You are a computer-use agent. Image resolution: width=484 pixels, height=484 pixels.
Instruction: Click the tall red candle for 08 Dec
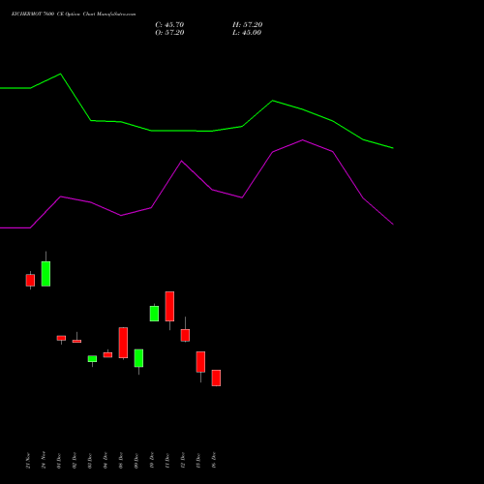pyautogui.click(x=123, y=343)
